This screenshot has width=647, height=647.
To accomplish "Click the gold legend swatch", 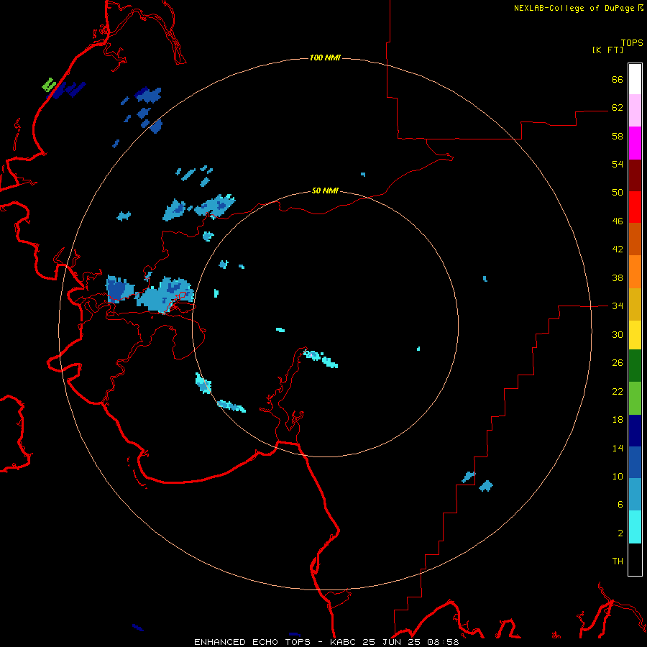I will (635, 304).
